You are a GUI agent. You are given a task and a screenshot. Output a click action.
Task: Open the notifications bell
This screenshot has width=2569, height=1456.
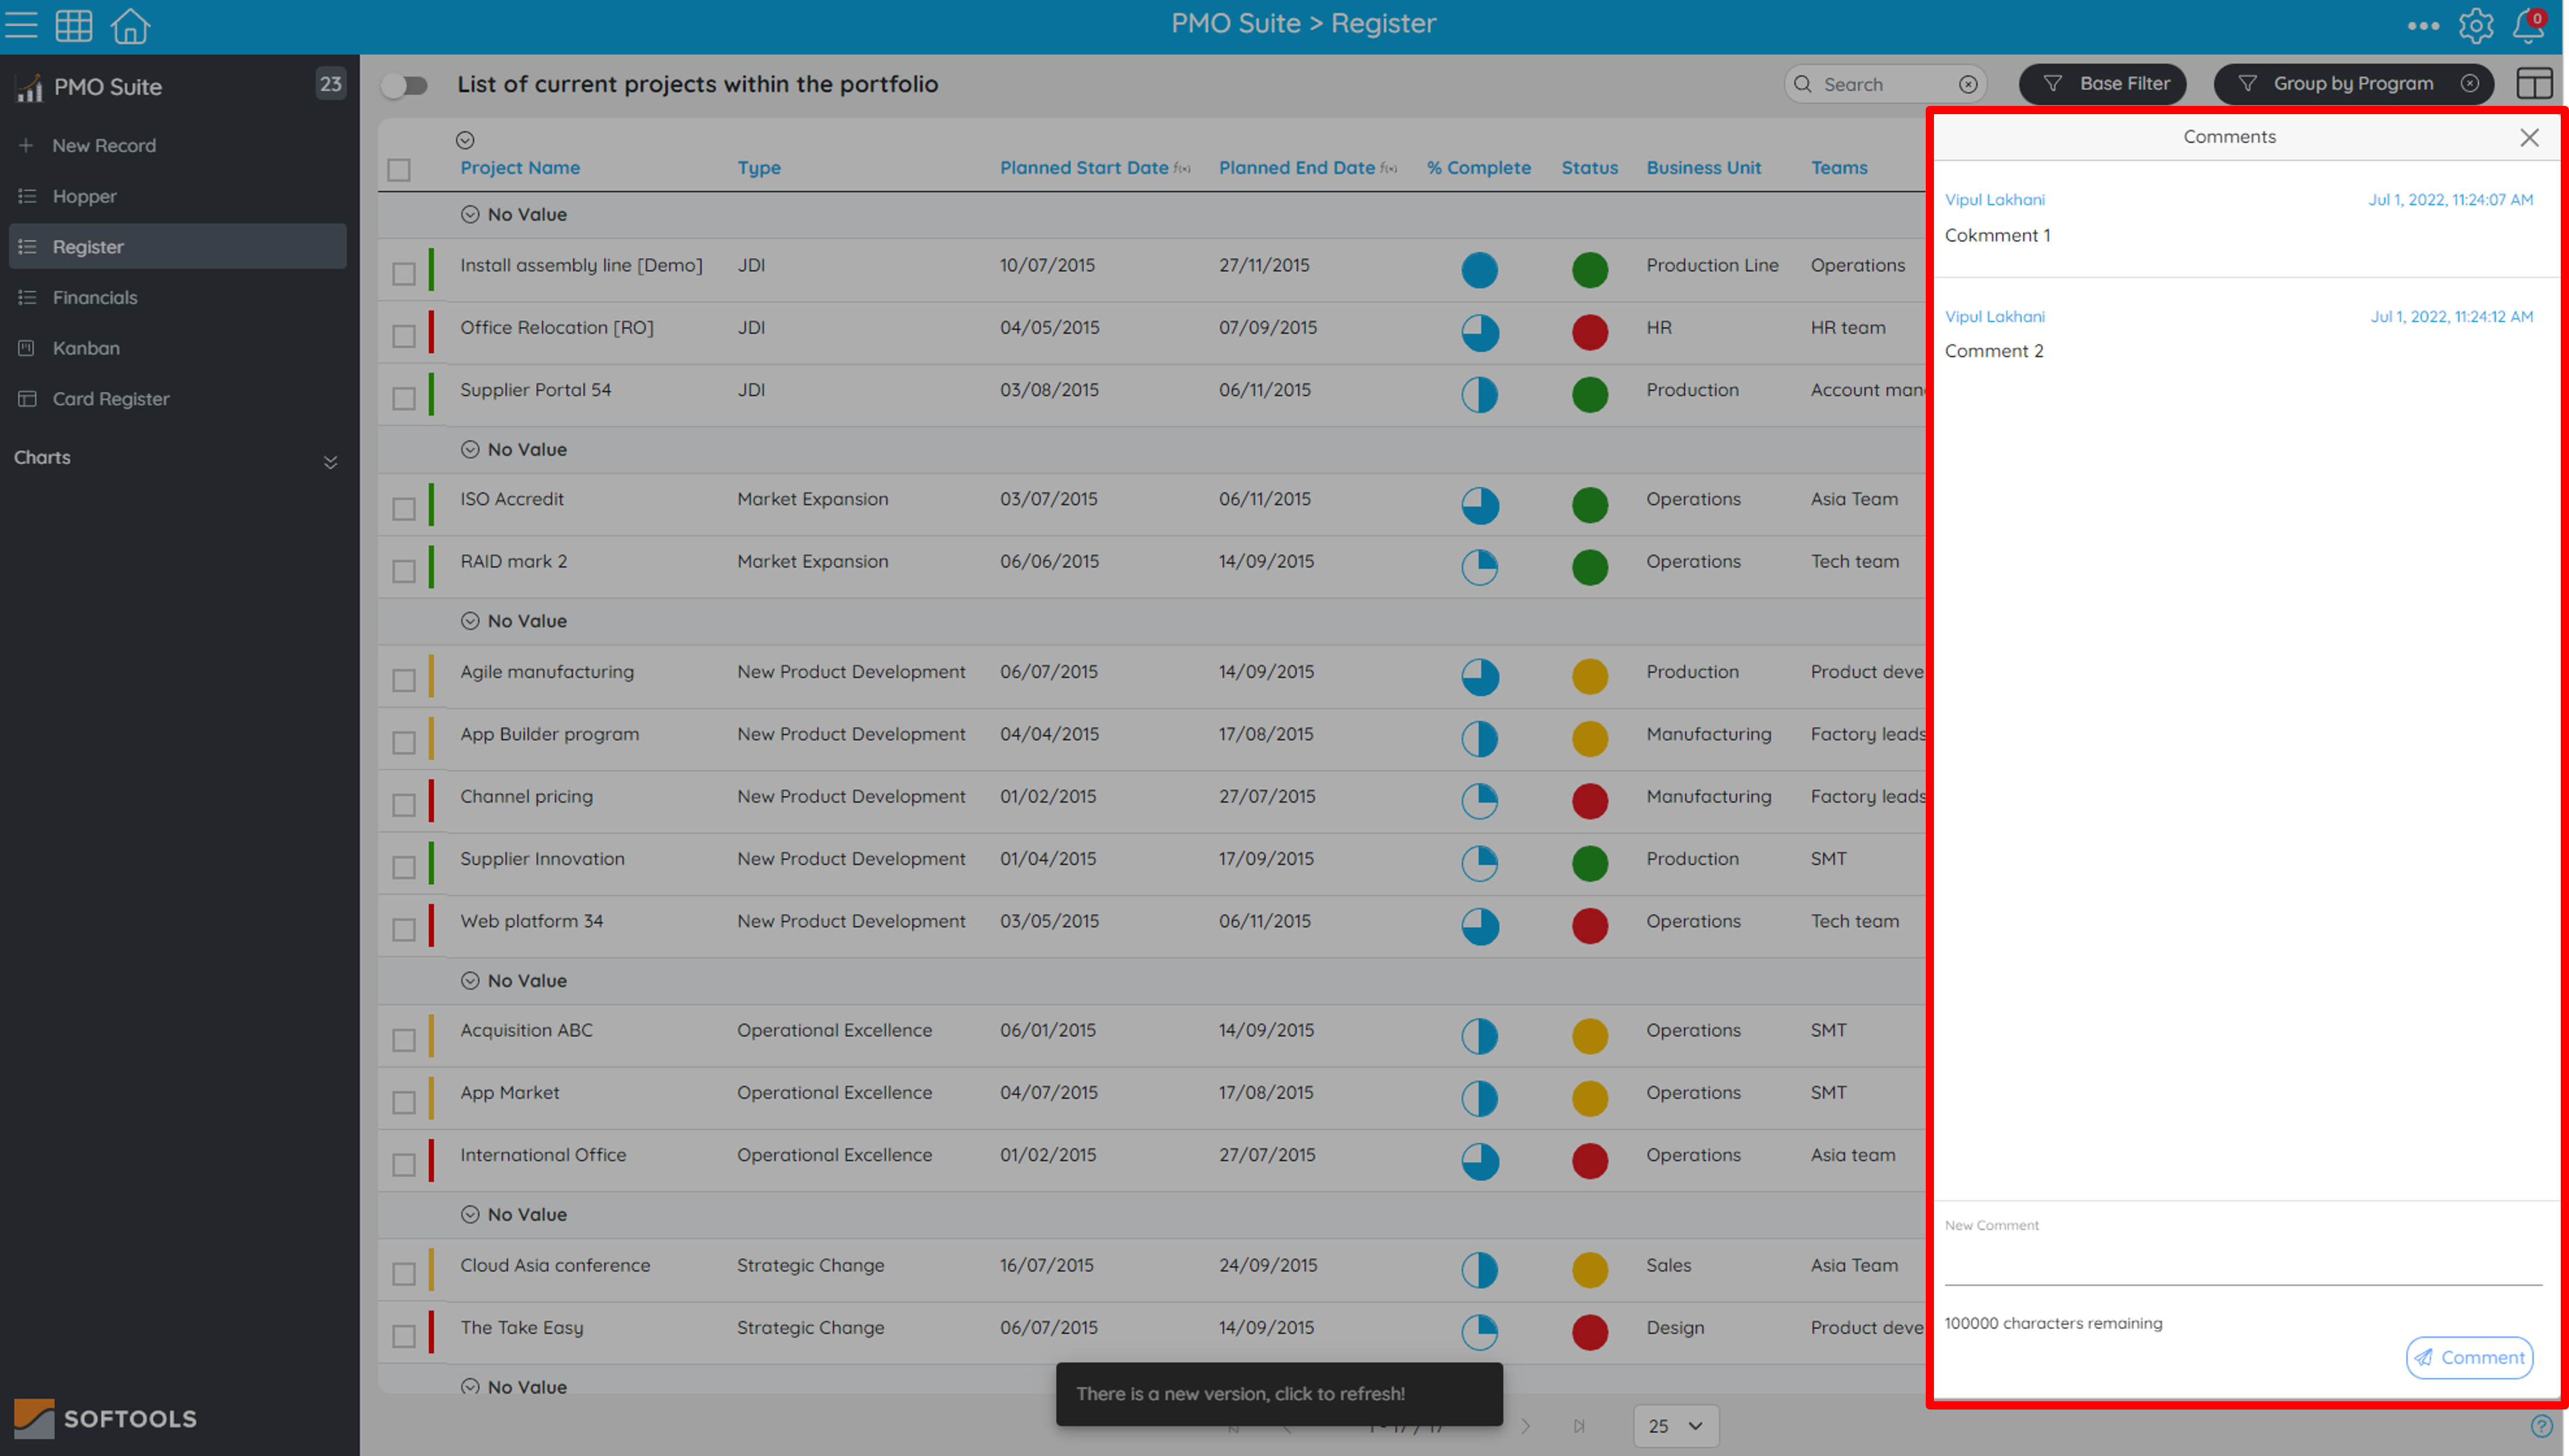pos(2528,26)
